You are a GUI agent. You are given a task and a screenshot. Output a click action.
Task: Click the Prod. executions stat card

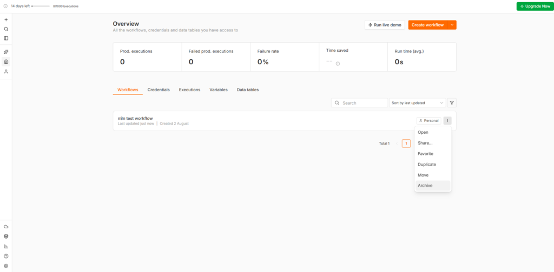(147, 57)
